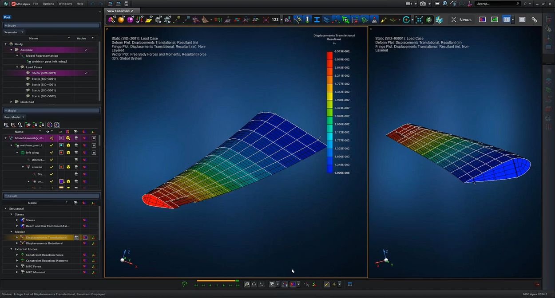Select Static (SID=3001) load case
The height and width of the screenshot is (298, 555).
tap(44, 78)
